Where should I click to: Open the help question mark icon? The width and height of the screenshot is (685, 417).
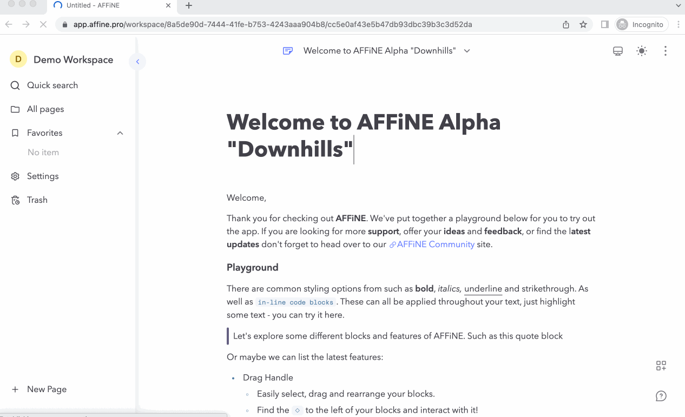coord(661,396)
